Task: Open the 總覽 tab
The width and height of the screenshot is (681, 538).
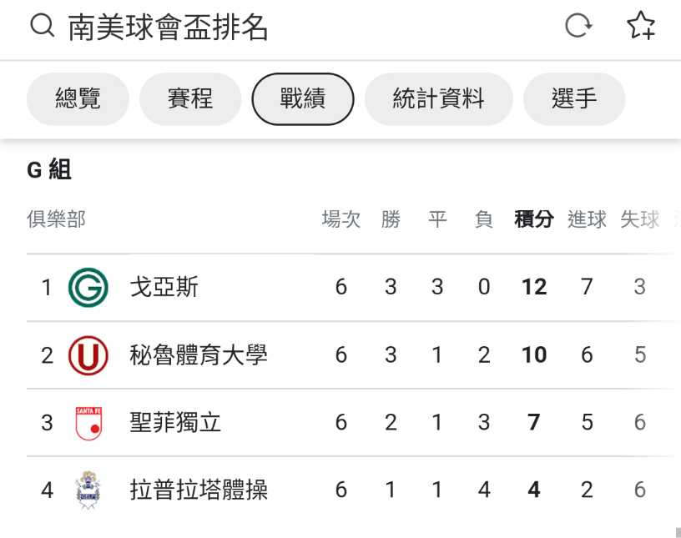Action: pos(78,99)
